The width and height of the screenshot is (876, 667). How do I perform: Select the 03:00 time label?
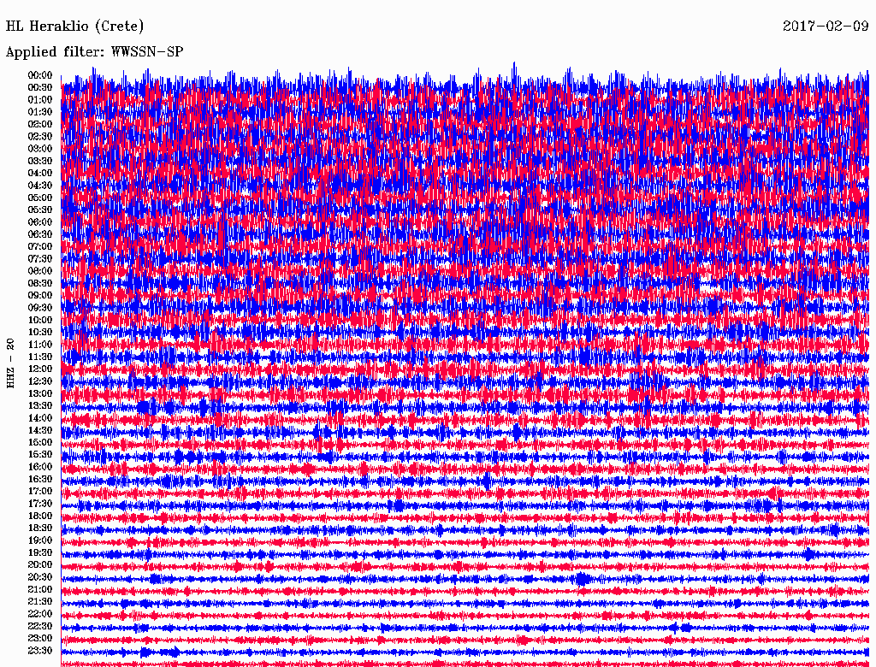coord(40,149)
